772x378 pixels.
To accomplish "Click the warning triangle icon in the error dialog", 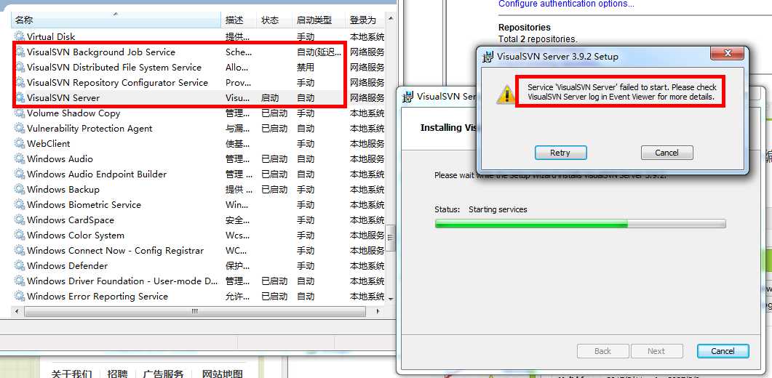I will pos(506,94).
